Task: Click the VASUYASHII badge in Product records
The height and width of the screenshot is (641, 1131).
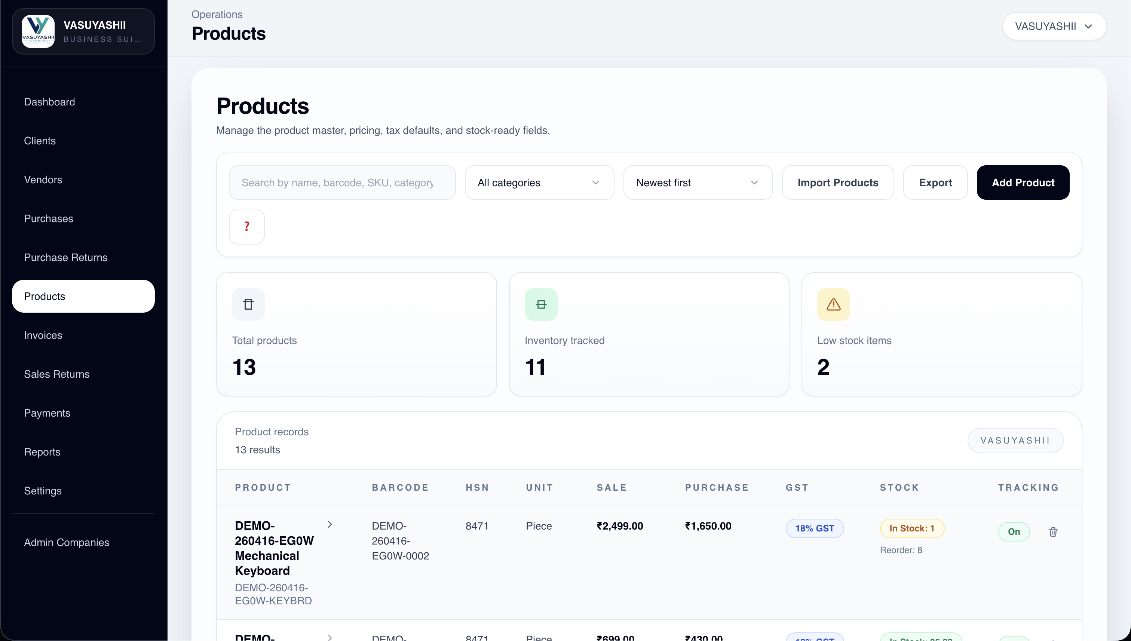Action: pyautogui.click(x=1015, y=440)
